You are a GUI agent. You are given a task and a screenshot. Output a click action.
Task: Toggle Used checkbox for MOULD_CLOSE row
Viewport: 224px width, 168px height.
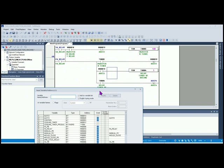click(98, 135)
